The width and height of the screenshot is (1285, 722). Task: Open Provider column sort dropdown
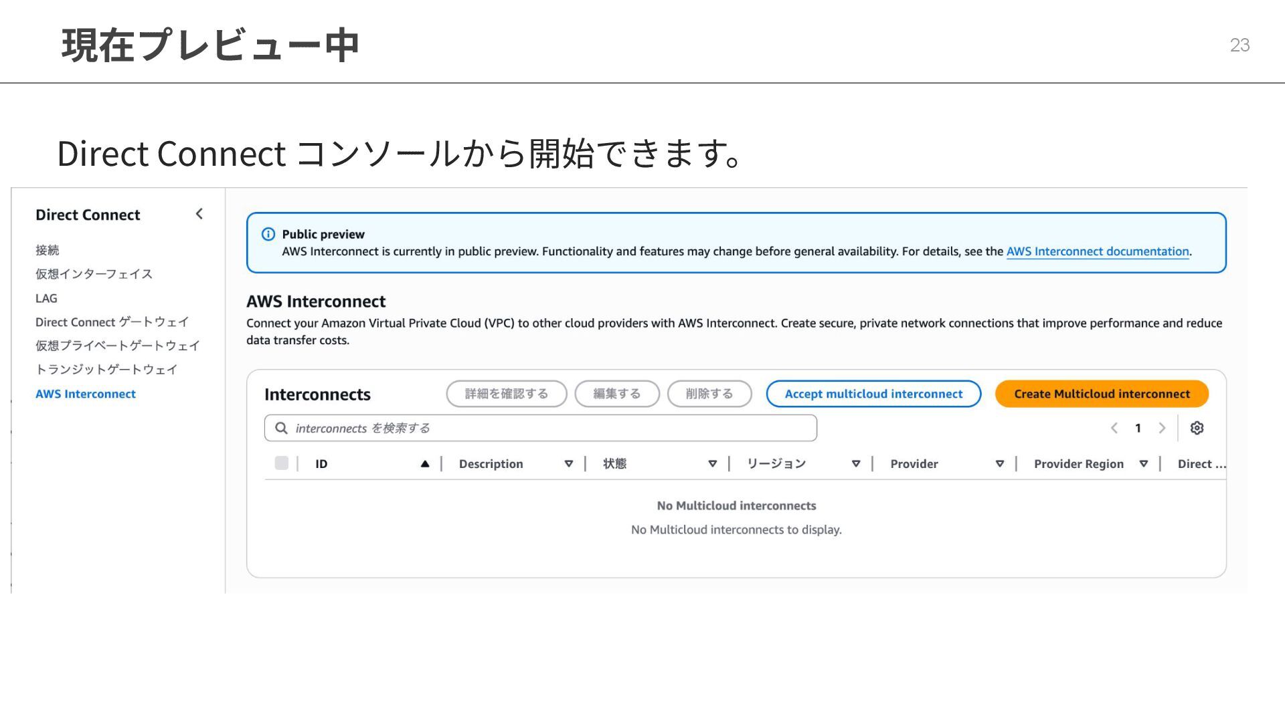tap(999, 464)
